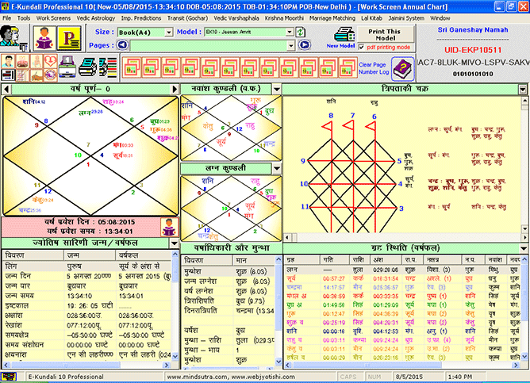The height and width of the screenshot is (383, 530).
Task: Click right arrow beside वर्ष पूर्ण
Action: pyautogui.click(x=175, y=89)
